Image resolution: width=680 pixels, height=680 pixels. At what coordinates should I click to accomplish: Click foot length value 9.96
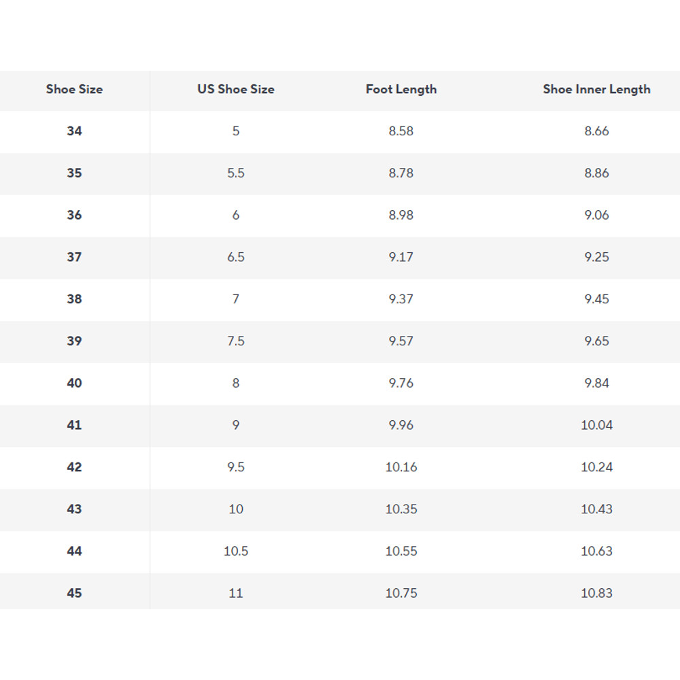[401, 425]
